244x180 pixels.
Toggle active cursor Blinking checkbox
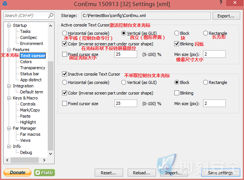click(x=177, y=44)
